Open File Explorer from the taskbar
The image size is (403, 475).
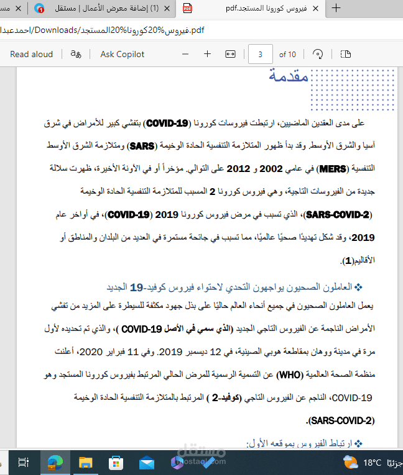86,463
